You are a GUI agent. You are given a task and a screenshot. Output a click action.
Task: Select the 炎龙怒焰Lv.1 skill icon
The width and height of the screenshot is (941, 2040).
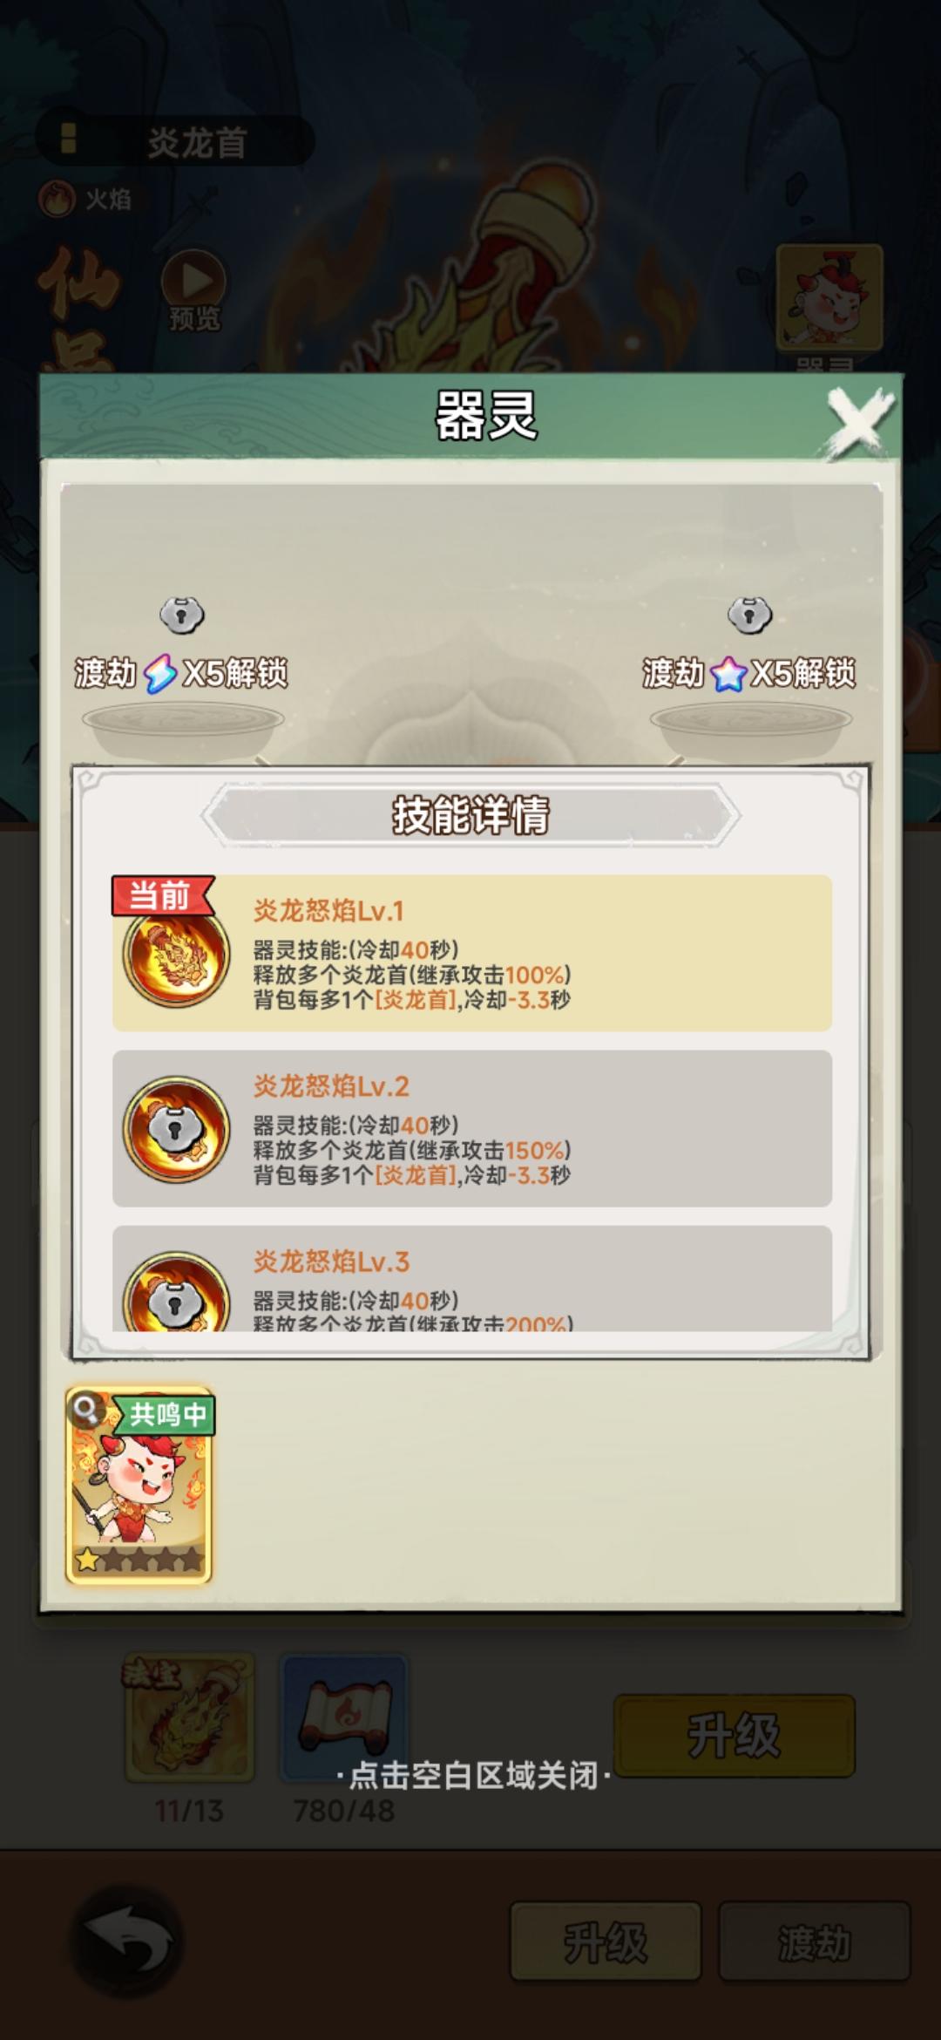tap(176, 955)
